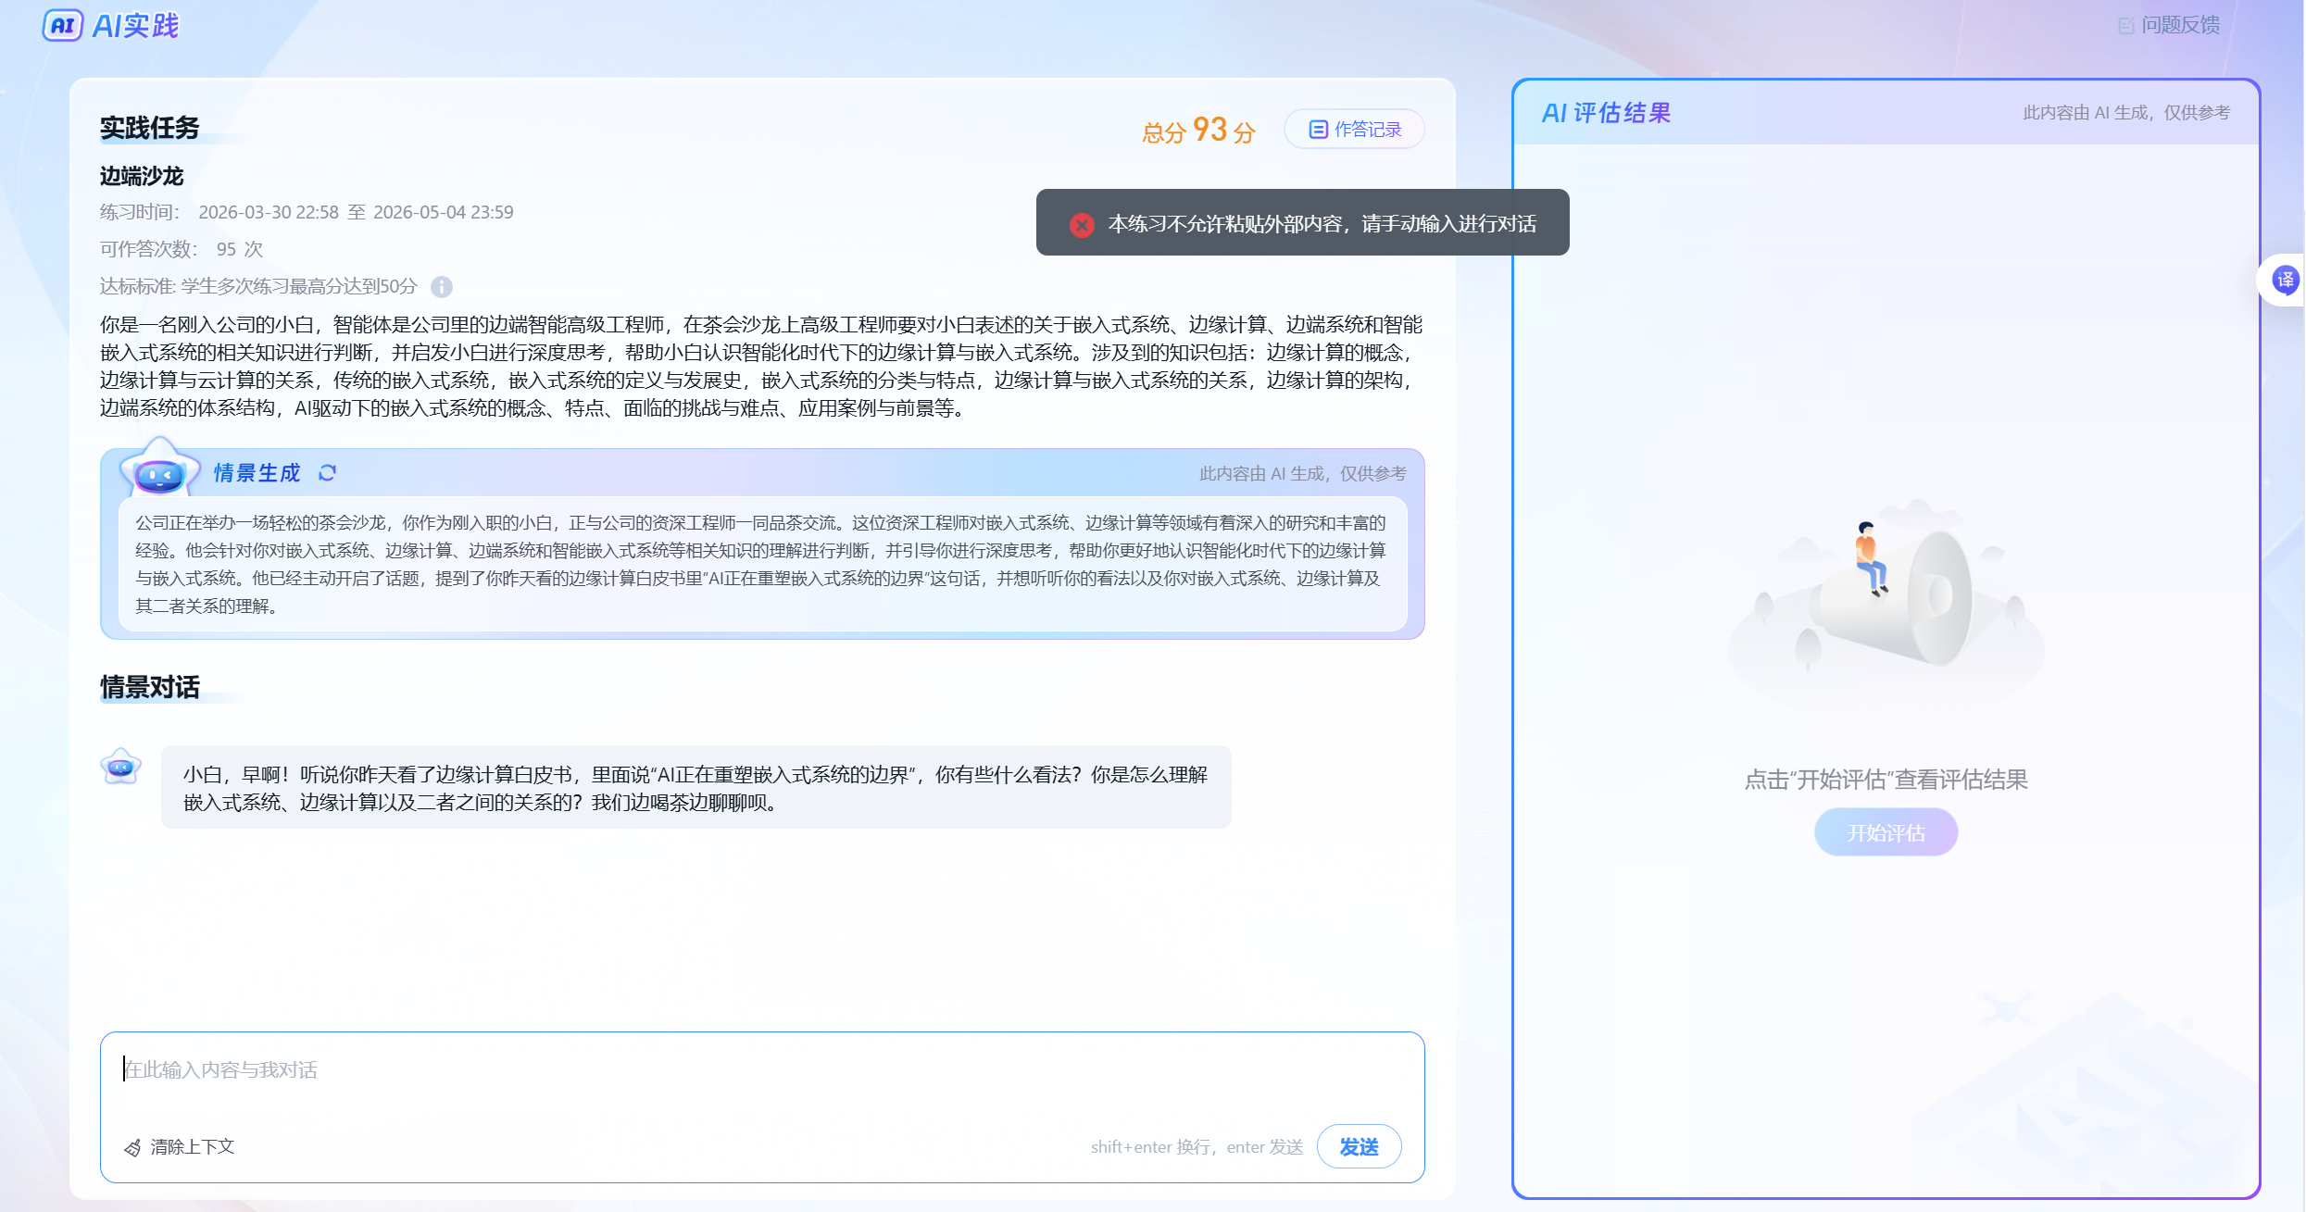The height and width of the screenshot is (1212, 2306).
Task: Click the AI 评估结果 panel title
Action: (x=1606, y=113)
